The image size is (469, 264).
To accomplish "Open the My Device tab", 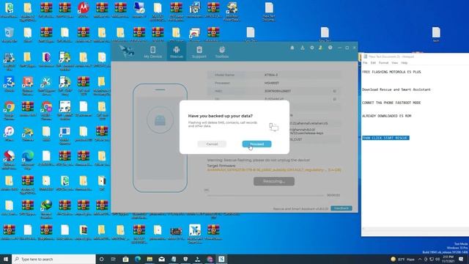I will click(x=153, y=52).
